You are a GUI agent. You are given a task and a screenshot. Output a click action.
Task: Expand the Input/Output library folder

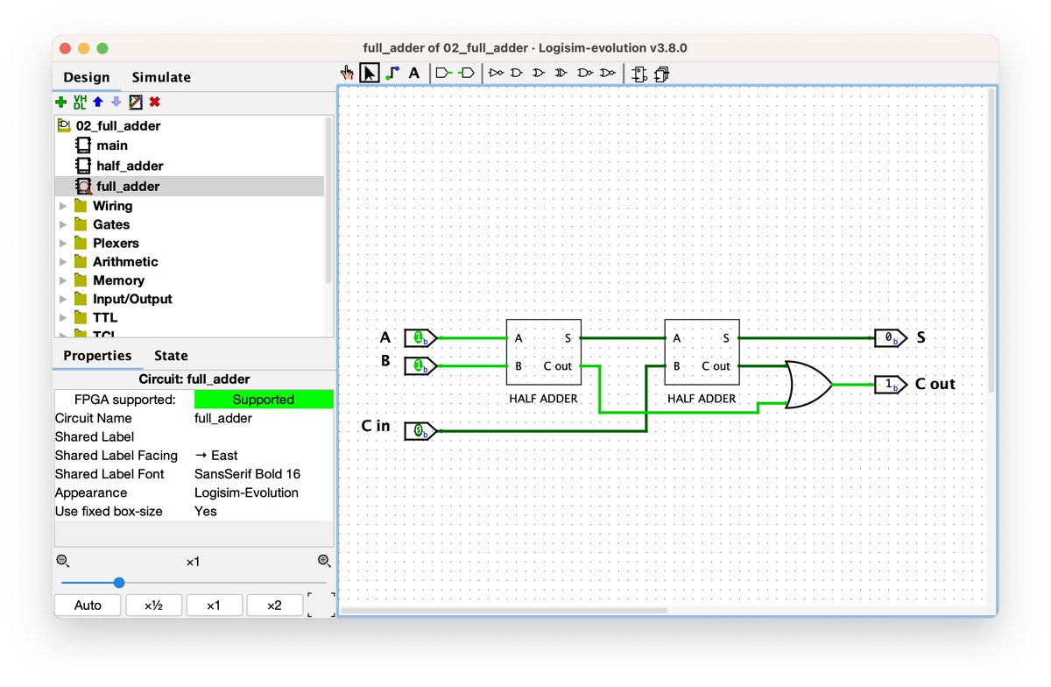(x=63, y=299)
